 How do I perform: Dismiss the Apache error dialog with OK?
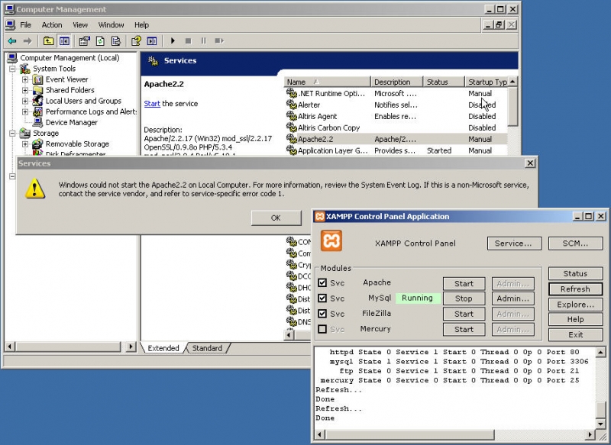click(275, 218)
